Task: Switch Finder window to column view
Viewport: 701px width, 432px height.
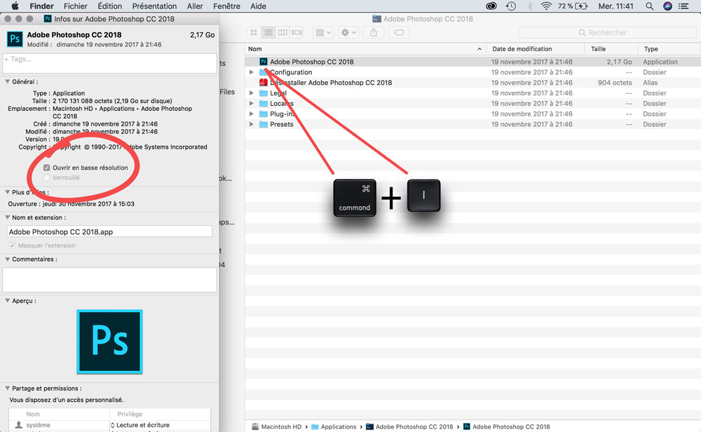Action: 283,33
